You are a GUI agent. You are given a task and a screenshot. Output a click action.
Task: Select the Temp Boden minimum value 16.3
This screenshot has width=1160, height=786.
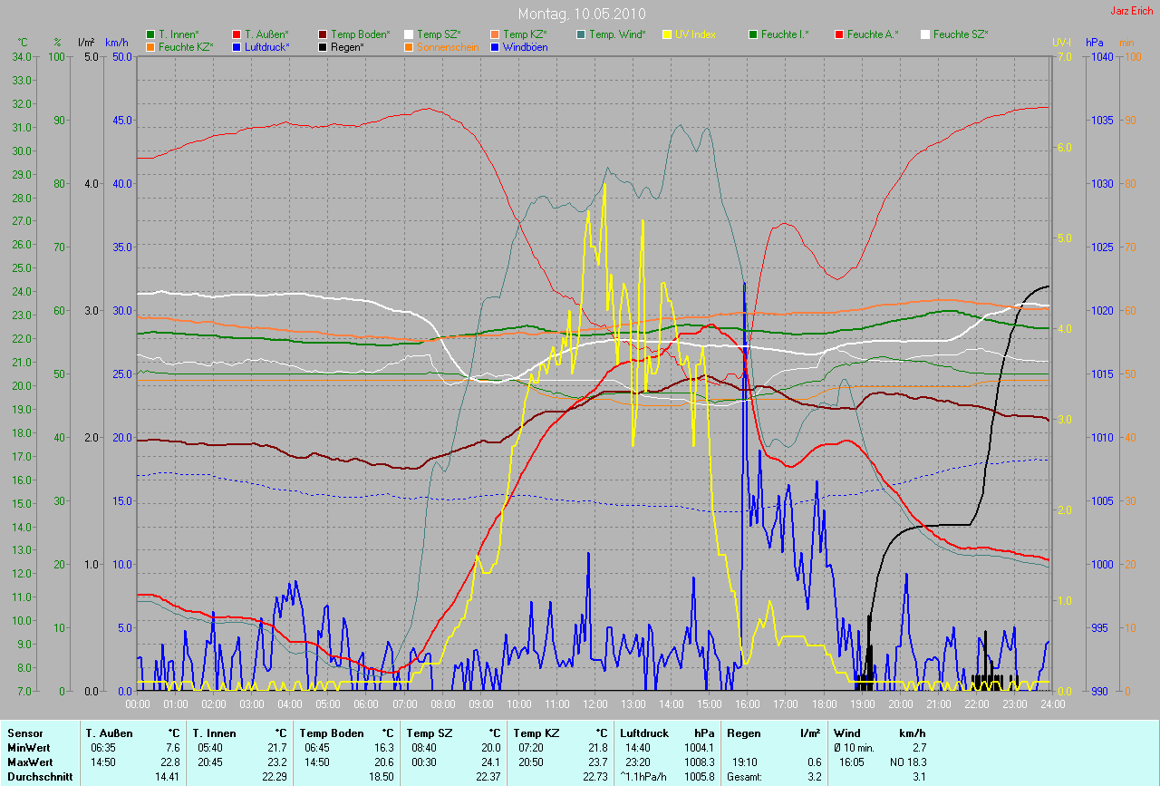[383, 748]
